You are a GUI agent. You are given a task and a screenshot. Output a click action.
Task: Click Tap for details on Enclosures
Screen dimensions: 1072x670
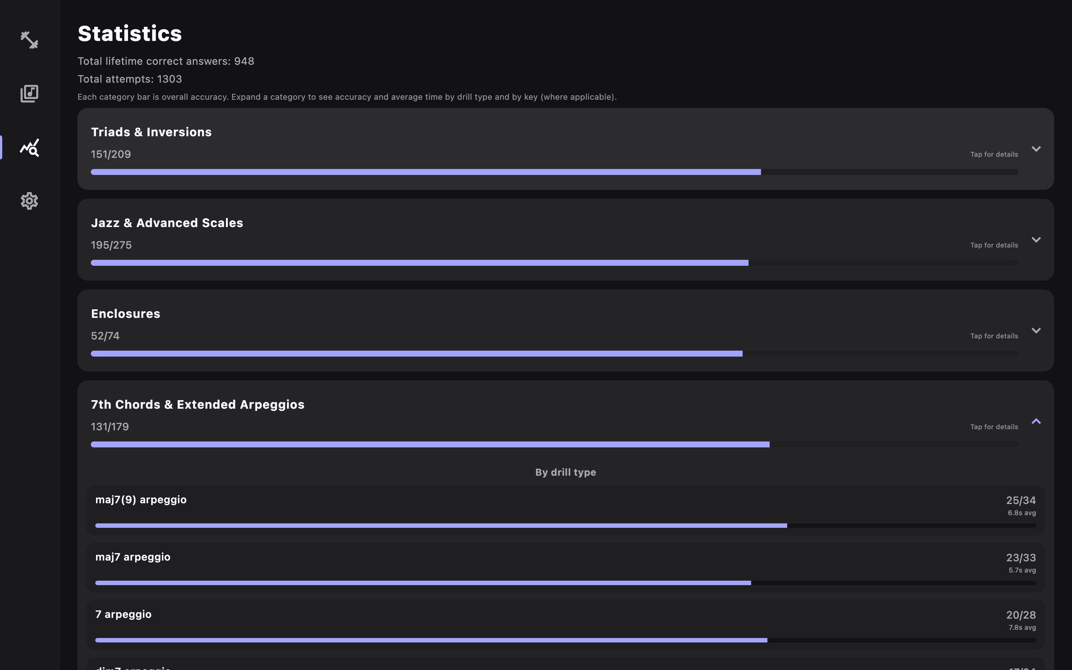(993, 336)
